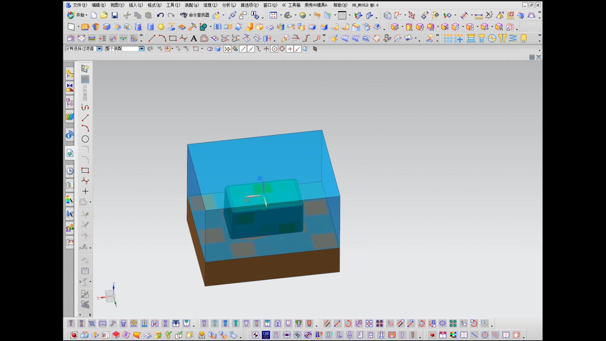Click the blue Cylinder feature icon
Viewport: 606px width, 341px height.
(151, 27)
